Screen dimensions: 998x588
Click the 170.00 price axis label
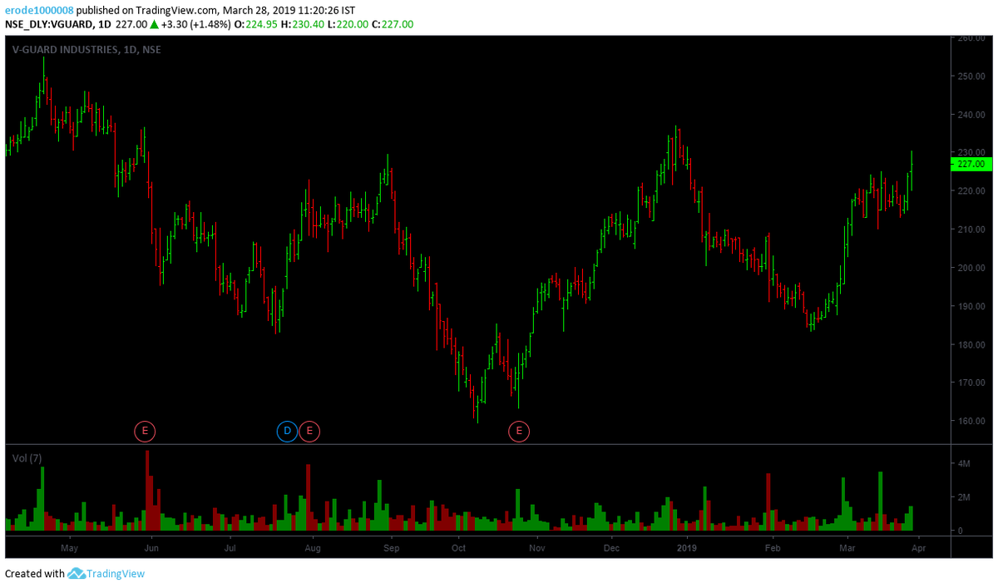tap(971, 383)
